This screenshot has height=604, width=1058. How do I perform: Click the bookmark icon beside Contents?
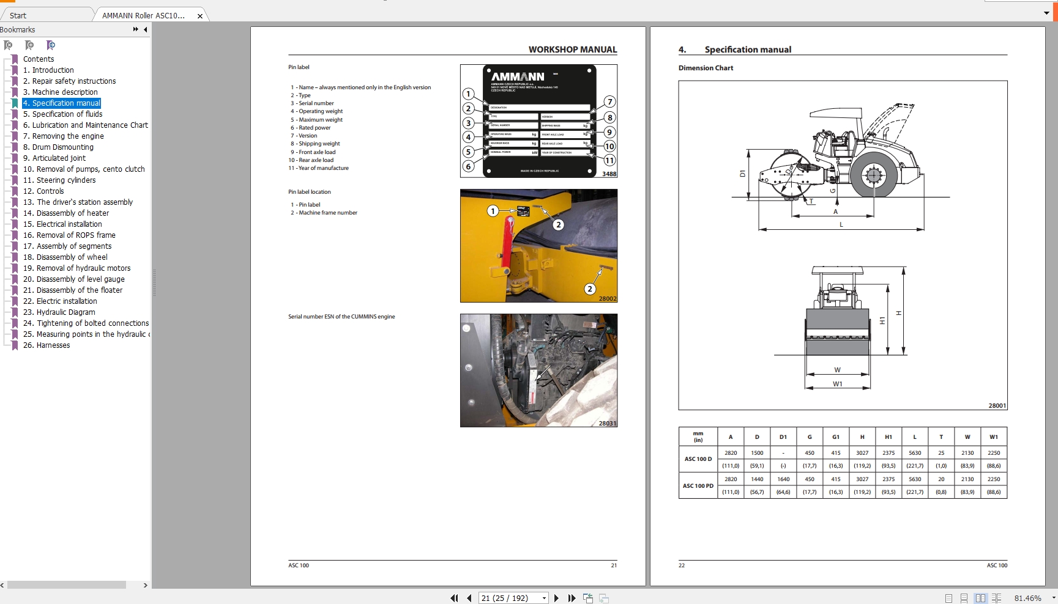[15, 59]
